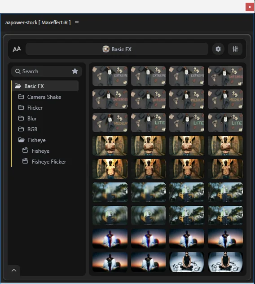The image size is (255, 284).
Task: Choose the first spin blur preset thumbnail
Action: click(110, 216)
